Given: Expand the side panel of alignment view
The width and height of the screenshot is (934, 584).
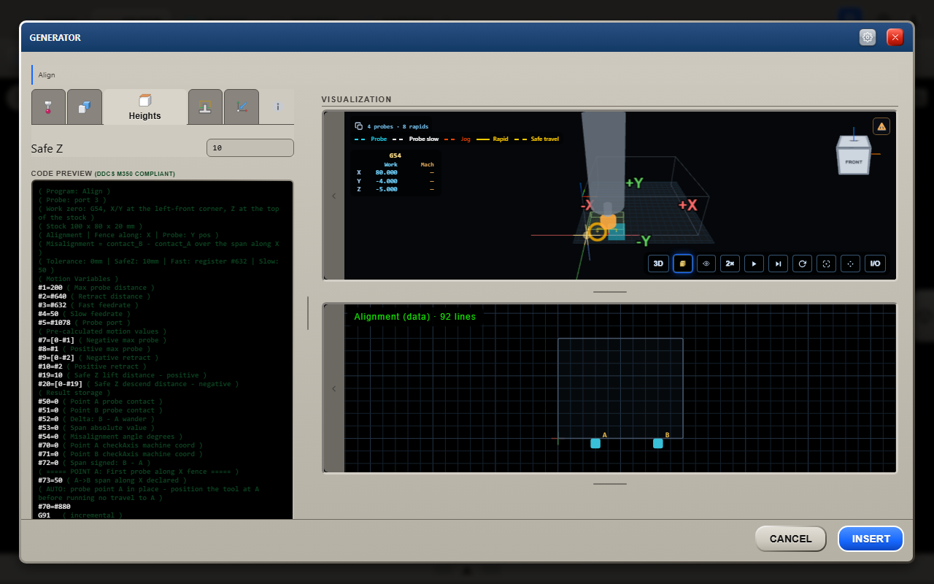Looking at the screenshot, I should pyautogui.click(x=334, y=388).
